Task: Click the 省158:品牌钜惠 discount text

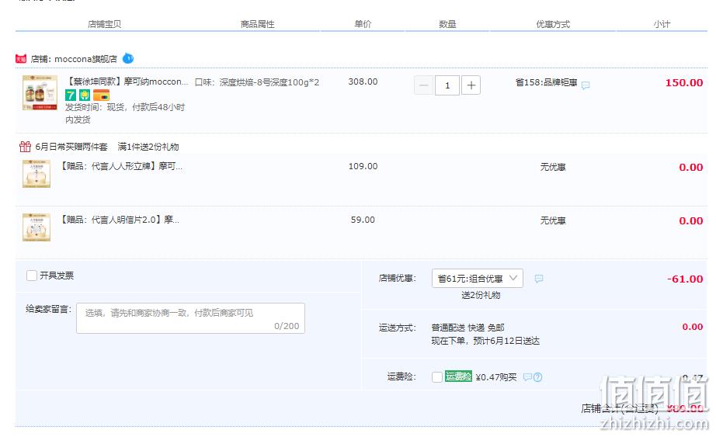Action: [x=546, y=82]
